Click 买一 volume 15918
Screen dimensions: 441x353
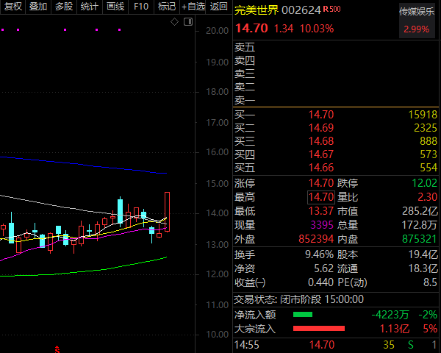click(x=423, y=115)
